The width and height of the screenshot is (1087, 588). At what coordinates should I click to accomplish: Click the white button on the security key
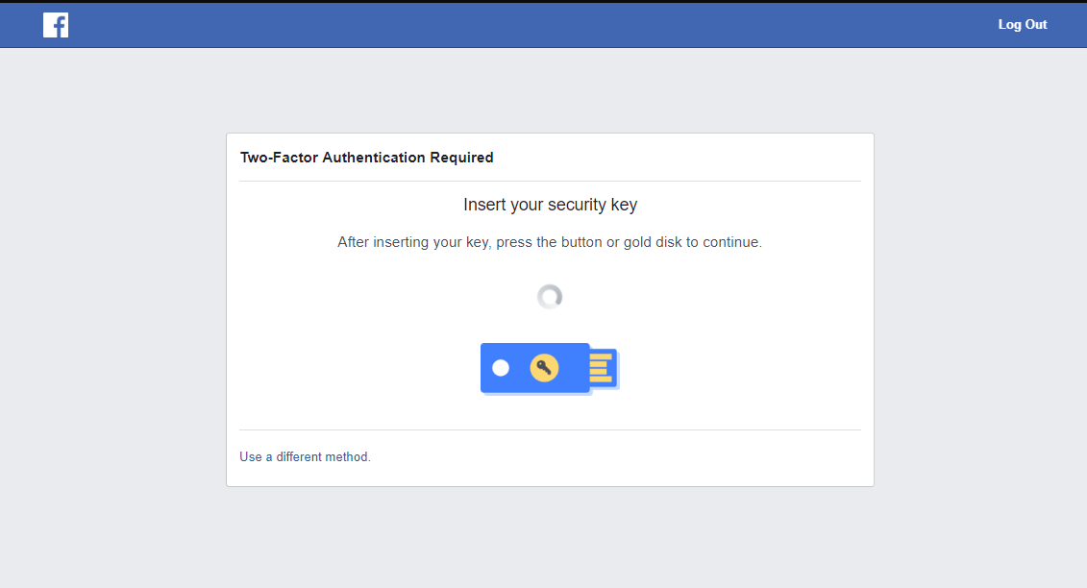[500, 367]
